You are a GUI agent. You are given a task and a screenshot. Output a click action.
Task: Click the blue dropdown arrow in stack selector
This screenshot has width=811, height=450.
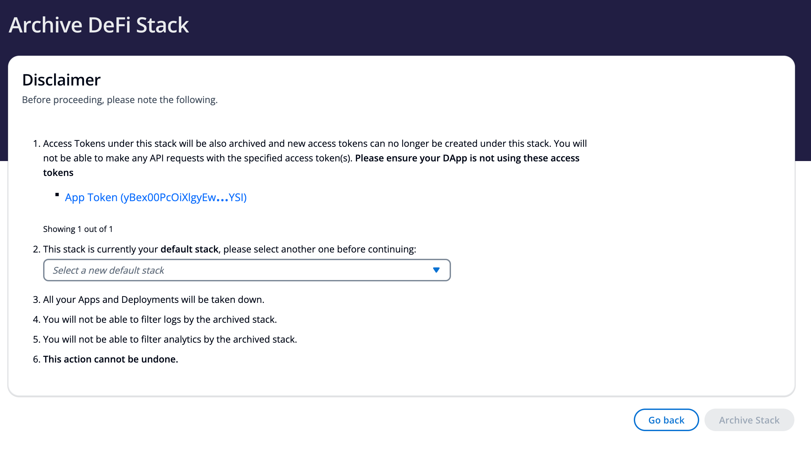(x=436, y=270)
